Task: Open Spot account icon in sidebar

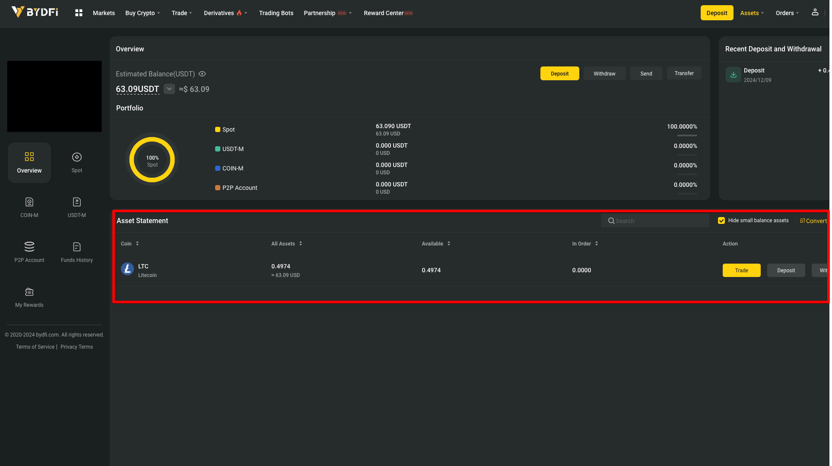Action: click(x=77, y=157)
